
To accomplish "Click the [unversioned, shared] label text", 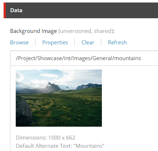I will pyautogui.click(x=85, y=31).
